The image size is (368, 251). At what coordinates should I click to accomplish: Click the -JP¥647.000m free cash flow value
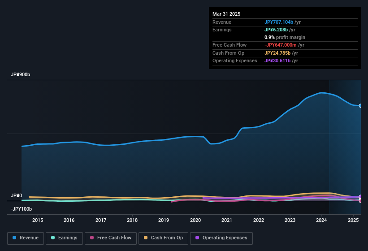click(281, 45)
